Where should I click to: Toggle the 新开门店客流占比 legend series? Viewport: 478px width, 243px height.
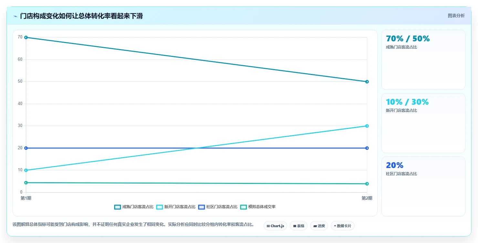[176, 207]
